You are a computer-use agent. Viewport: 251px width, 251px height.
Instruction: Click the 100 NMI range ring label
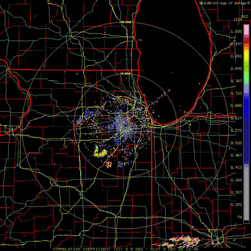coord(125,22)
